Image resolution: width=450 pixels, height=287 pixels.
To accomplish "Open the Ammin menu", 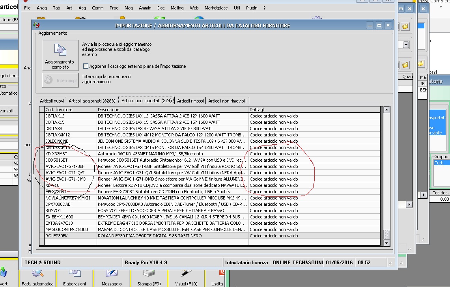I will click(145, 8).
